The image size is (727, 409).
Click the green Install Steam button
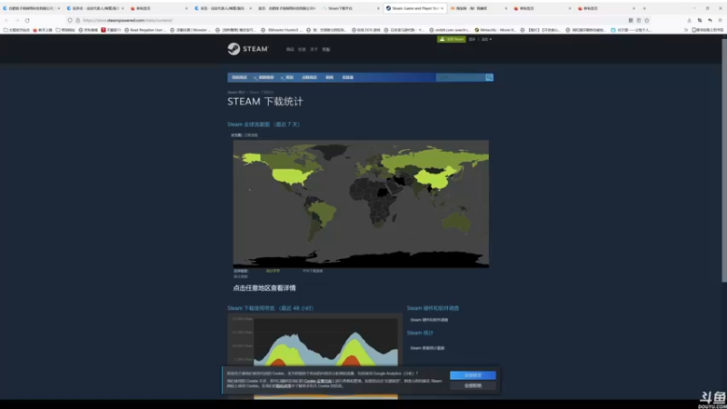451,39
